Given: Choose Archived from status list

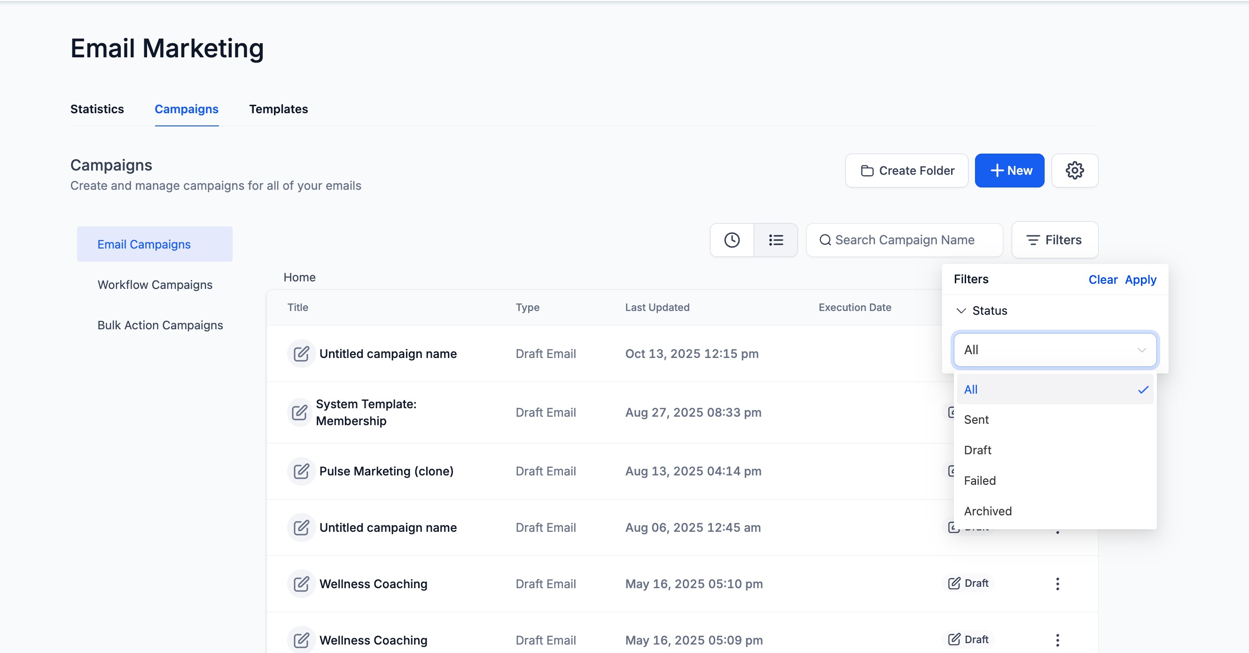Looking at the screenshot, I should pos(988,512).
